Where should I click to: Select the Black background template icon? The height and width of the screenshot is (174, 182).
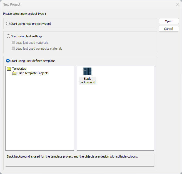(87, 71)
